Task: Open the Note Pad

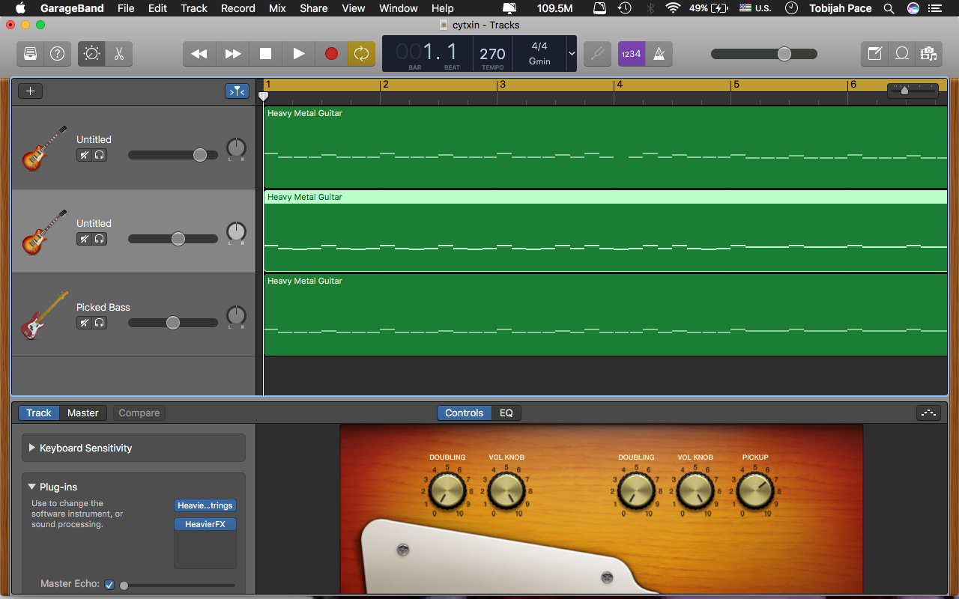Action: [874, 54]
